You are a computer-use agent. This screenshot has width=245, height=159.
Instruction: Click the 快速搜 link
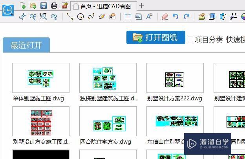point(236,40)
